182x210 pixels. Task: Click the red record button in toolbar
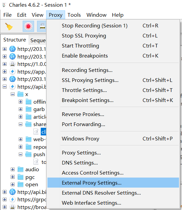point(28,26)
